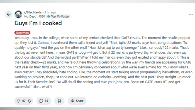Downvote the post with the down arrow
The width and height of the screenshot is (195, 110).
coord(29,101)
